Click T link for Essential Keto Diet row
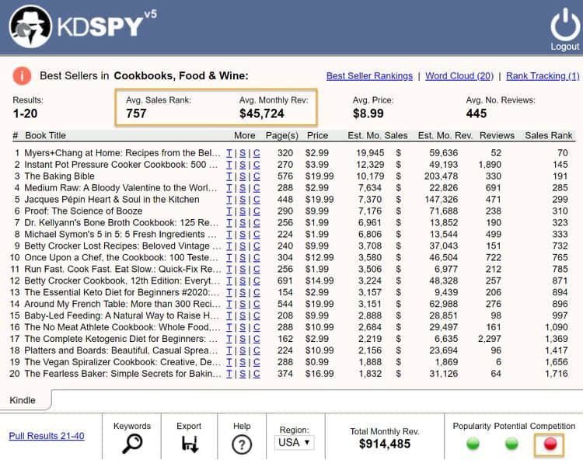The image size is (583, 460). [x=229, y=292]
